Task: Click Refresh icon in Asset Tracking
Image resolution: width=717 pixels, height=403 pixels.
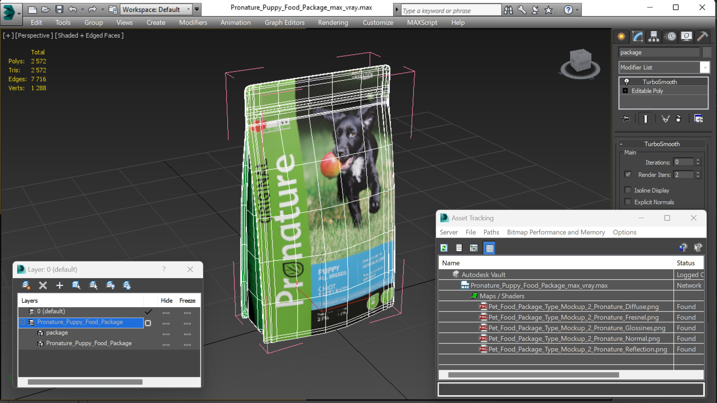Action: click(x=444, y=248)
